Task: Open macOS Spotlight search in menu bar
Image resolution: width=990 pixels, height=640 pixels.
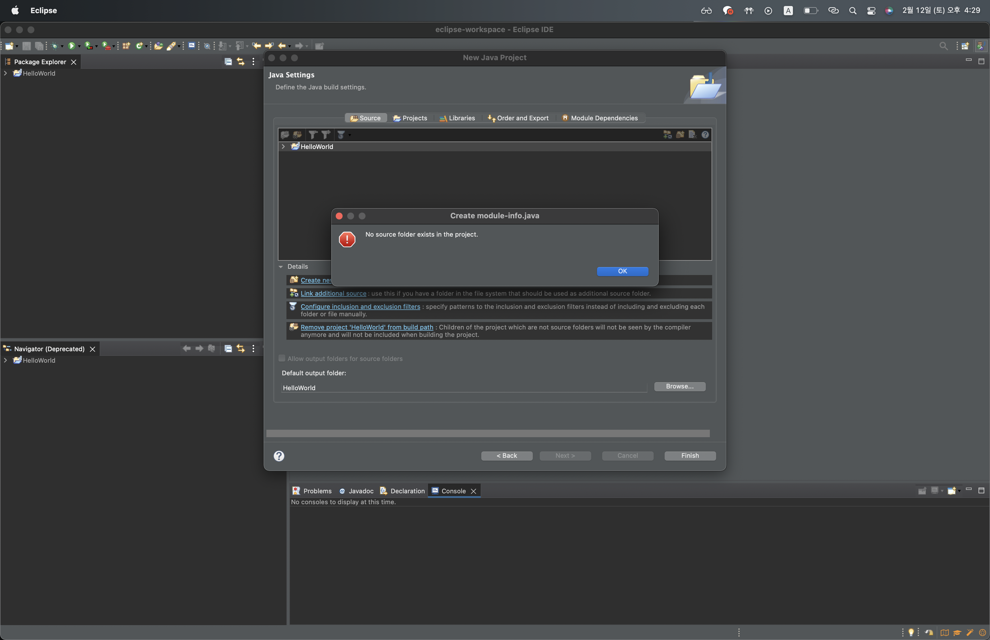Action: 852,10
